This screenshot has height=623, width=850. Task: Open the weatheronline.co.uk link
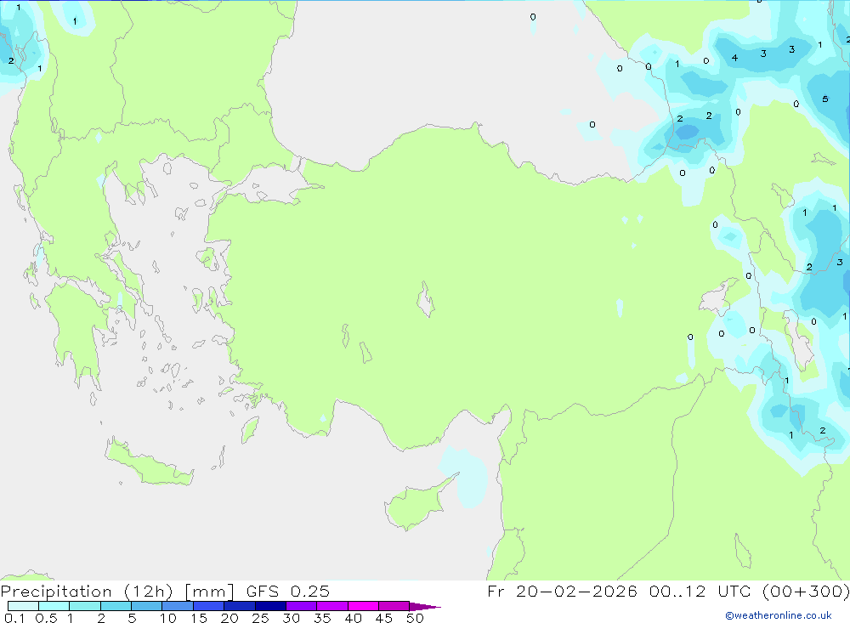pyautogui.click(x=779, y=615)
